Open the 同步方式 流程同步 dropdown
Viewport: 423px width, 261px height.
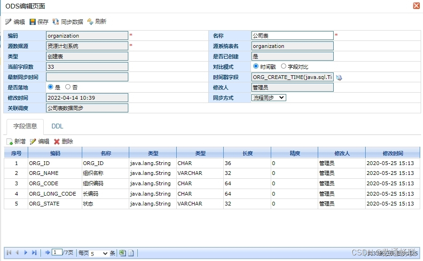click(269, 98)
